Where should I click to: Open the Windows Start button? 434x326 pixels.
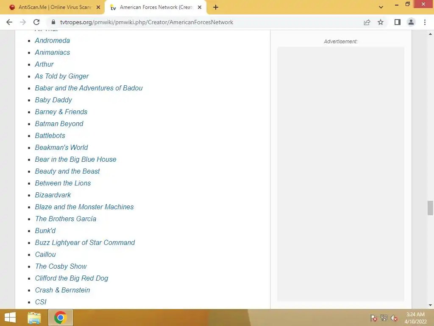10,318
